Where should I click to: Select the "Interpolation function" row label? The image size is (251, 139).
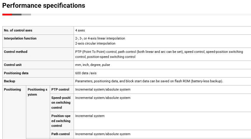[20, 38]
